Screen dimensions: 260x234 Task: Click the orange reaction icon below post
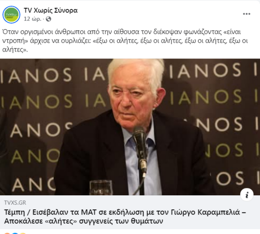tap(7, 233)
